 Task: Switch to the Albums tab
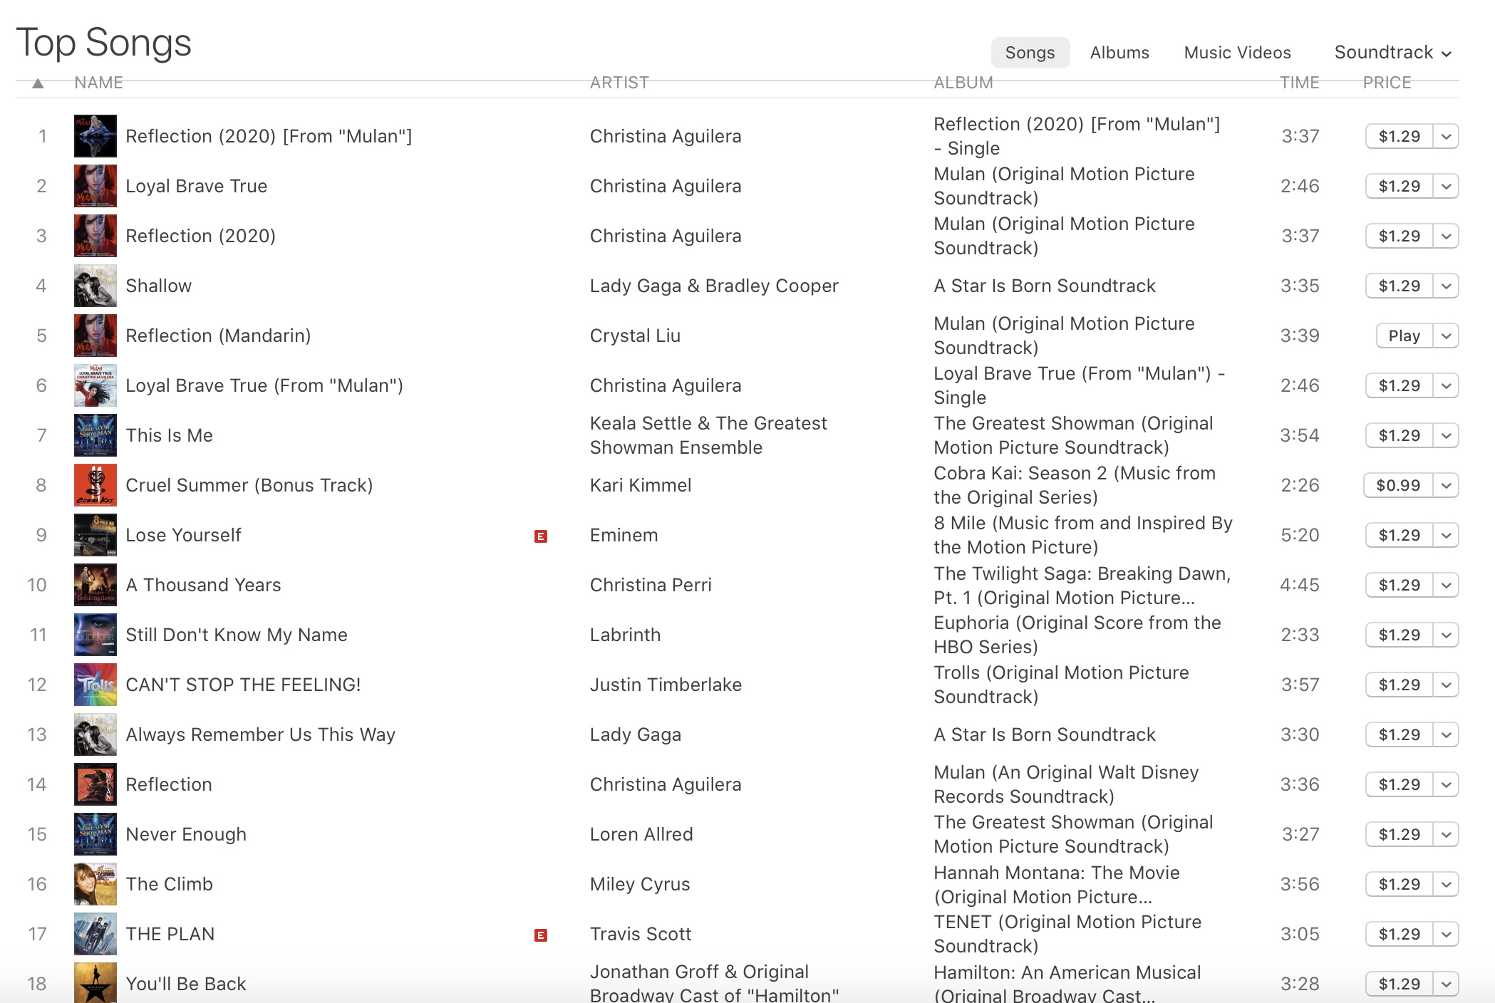(x=1119, y=53)
